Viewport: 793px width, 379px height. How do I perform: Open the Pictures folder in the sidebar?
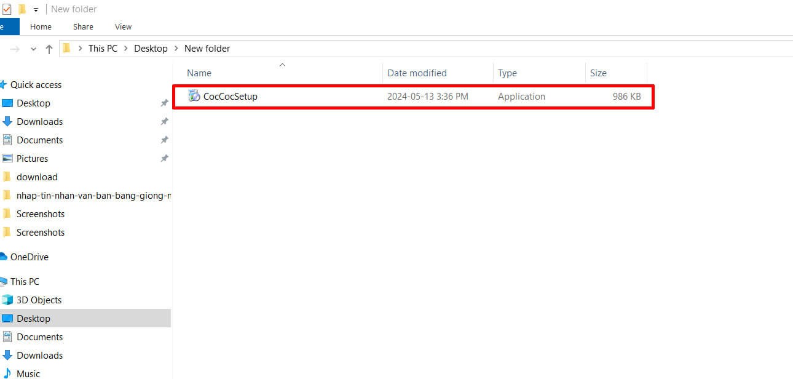31,158
